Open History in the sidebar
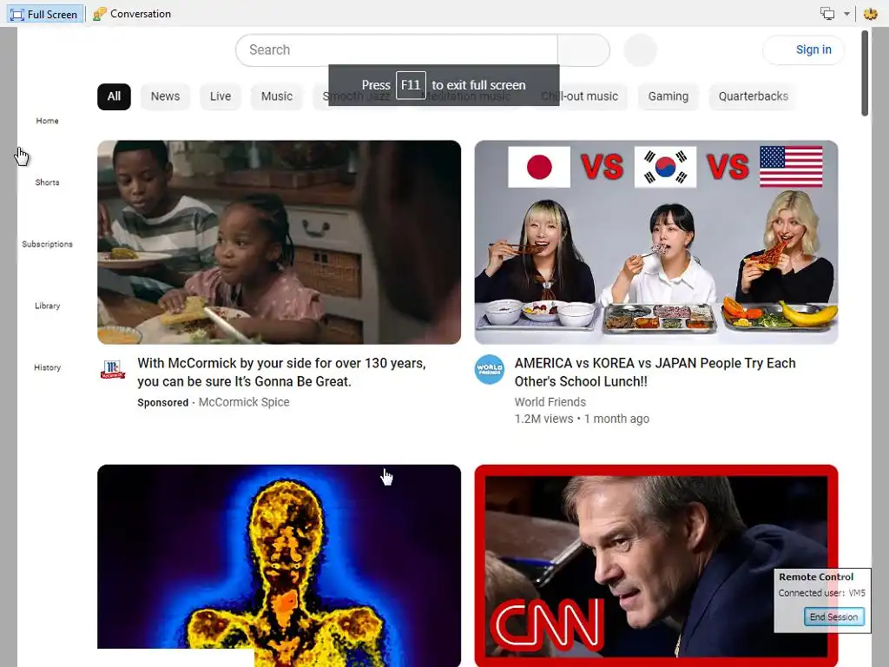The image size is (889, 667). pyautogui.click(x=47, y=367)
